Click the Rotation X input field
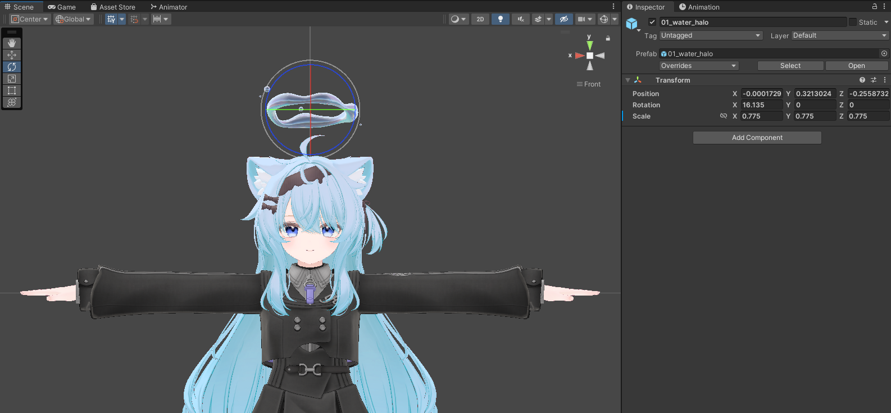 (x=761, y=105)
